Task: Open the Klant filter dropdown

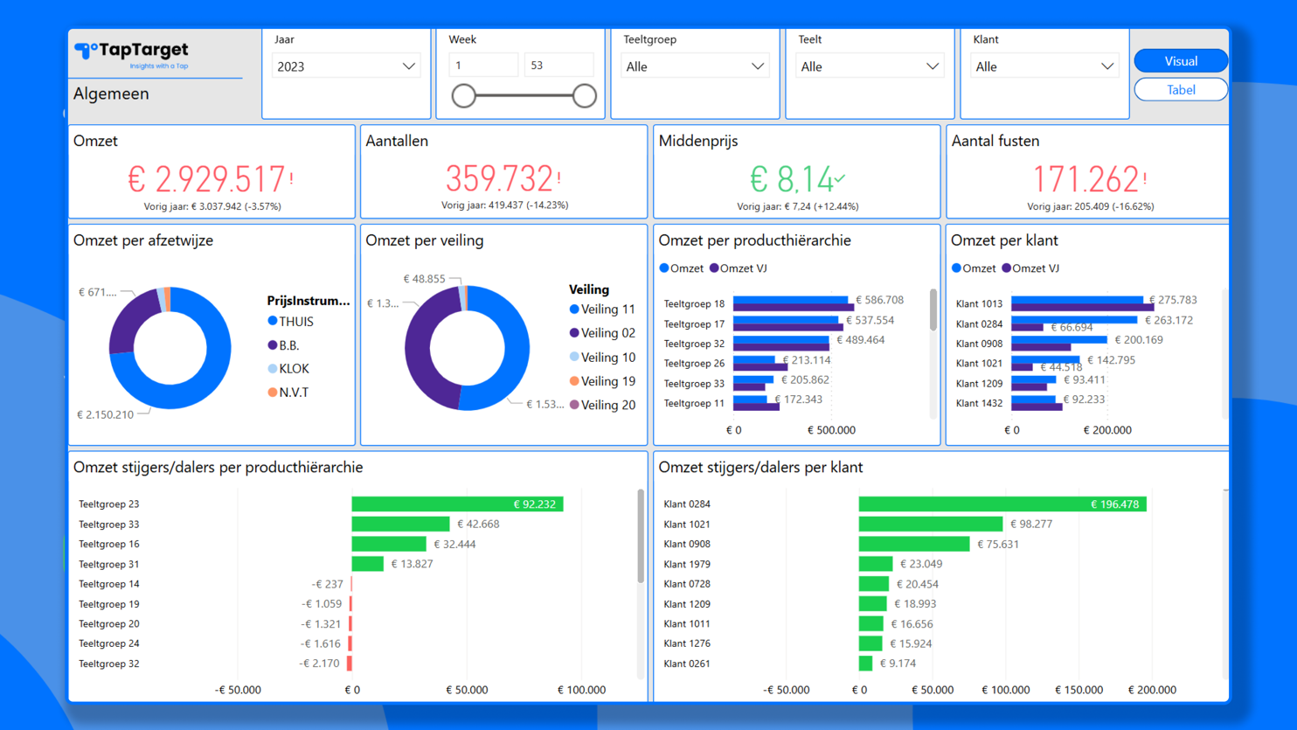Action: [1044, 66]
